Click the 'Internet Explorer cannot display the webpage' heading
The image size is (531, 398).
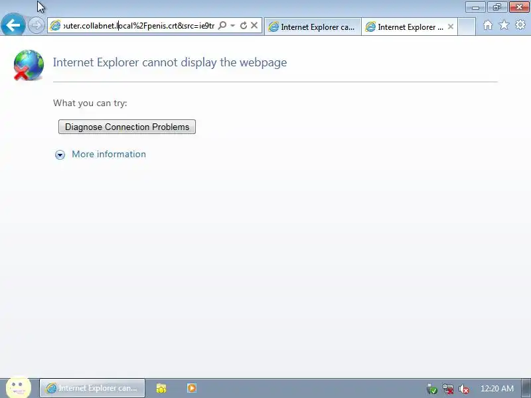pyautogui.click(x=170, y=62)
